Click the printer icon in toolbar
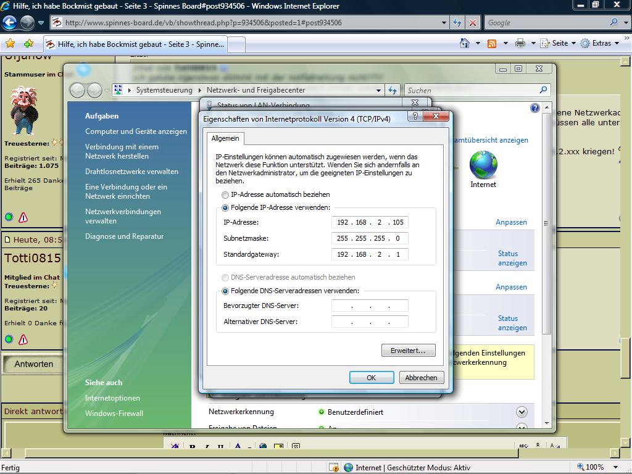 click(520, 43)
